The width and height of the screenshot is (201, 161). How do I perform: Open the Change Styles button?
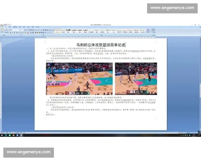coord(148,31)
